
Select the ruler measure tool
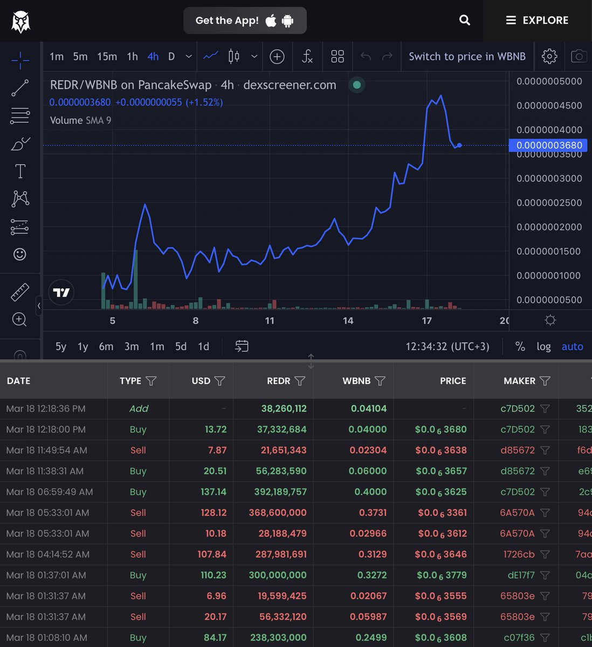click(20, 292)
